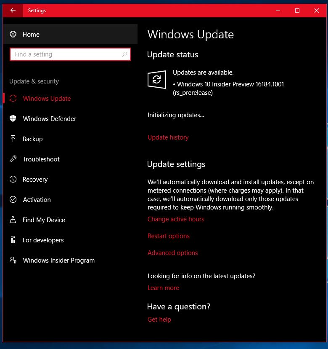
Task: Click the back arrow in title bar
Action: tap(13, 10)
